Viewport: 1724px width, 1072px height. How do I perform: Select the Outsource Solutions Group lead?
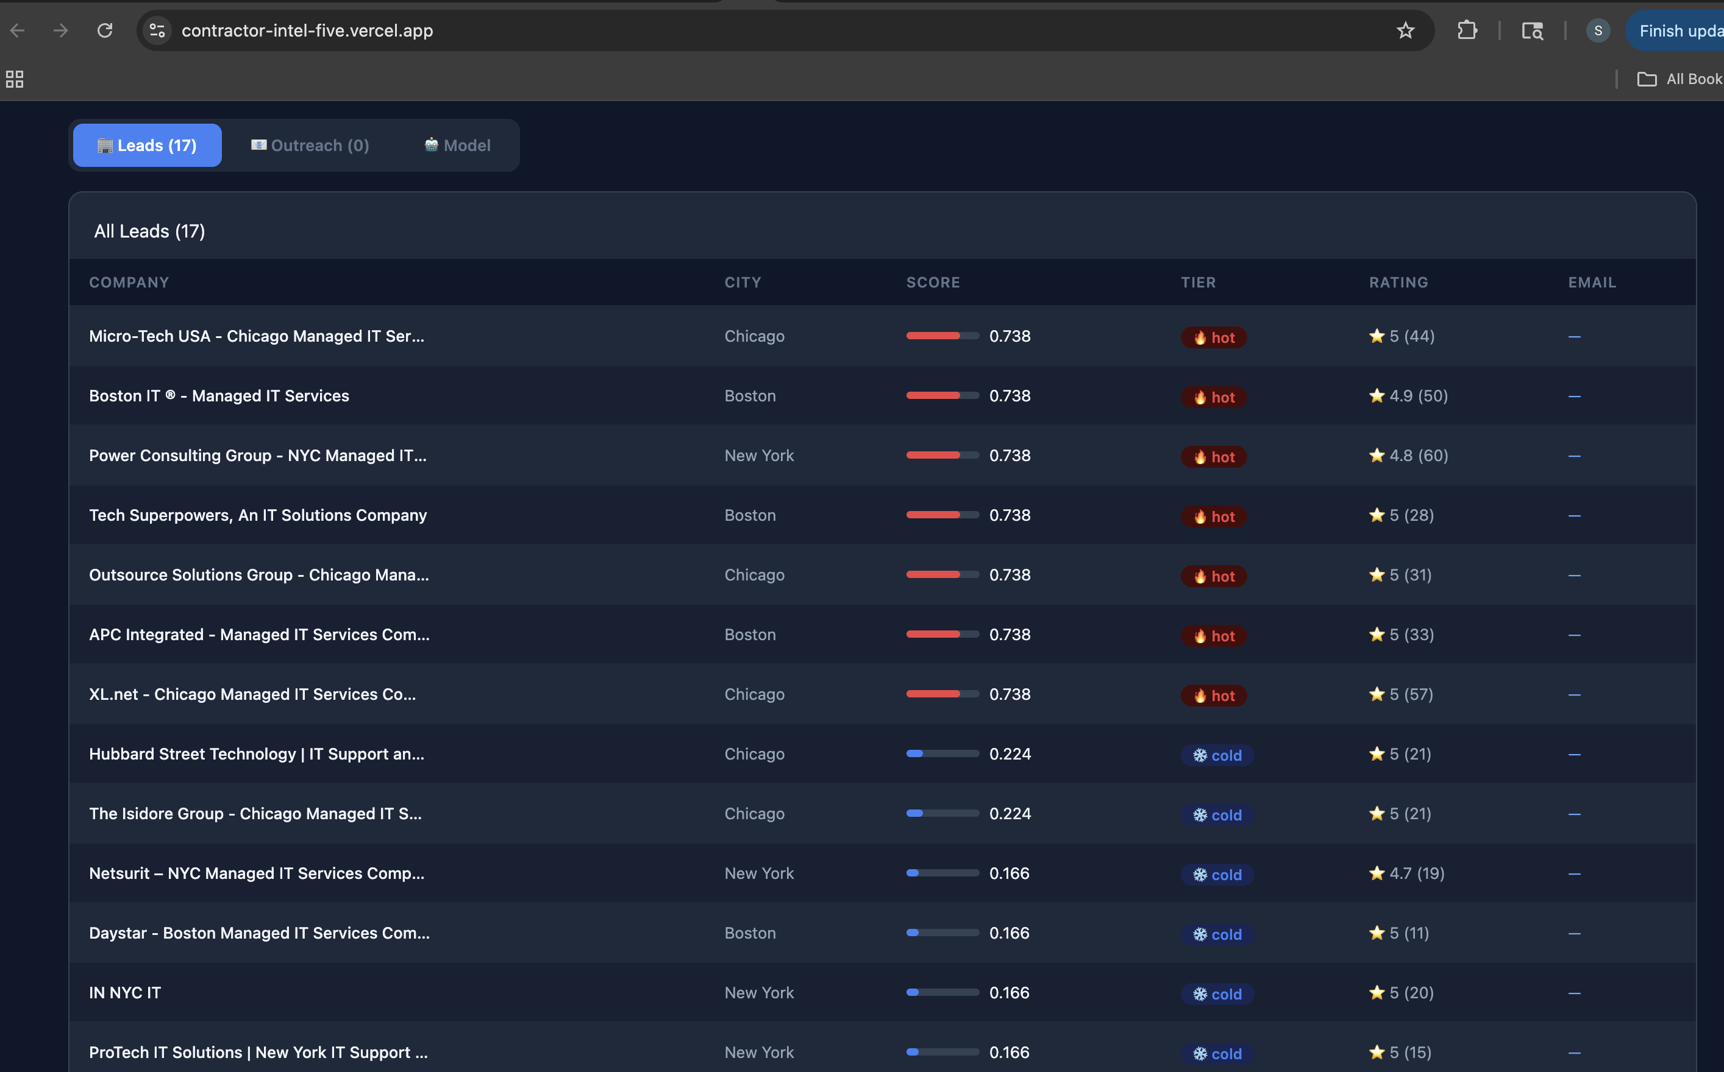pyautogui.click(x=259, y=575)
